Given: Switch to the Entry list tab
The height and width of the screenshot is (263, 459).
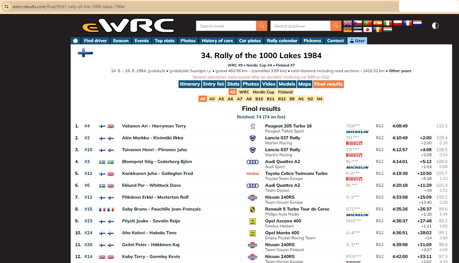Looking at the screenshot, I should [x=213, y=84].
